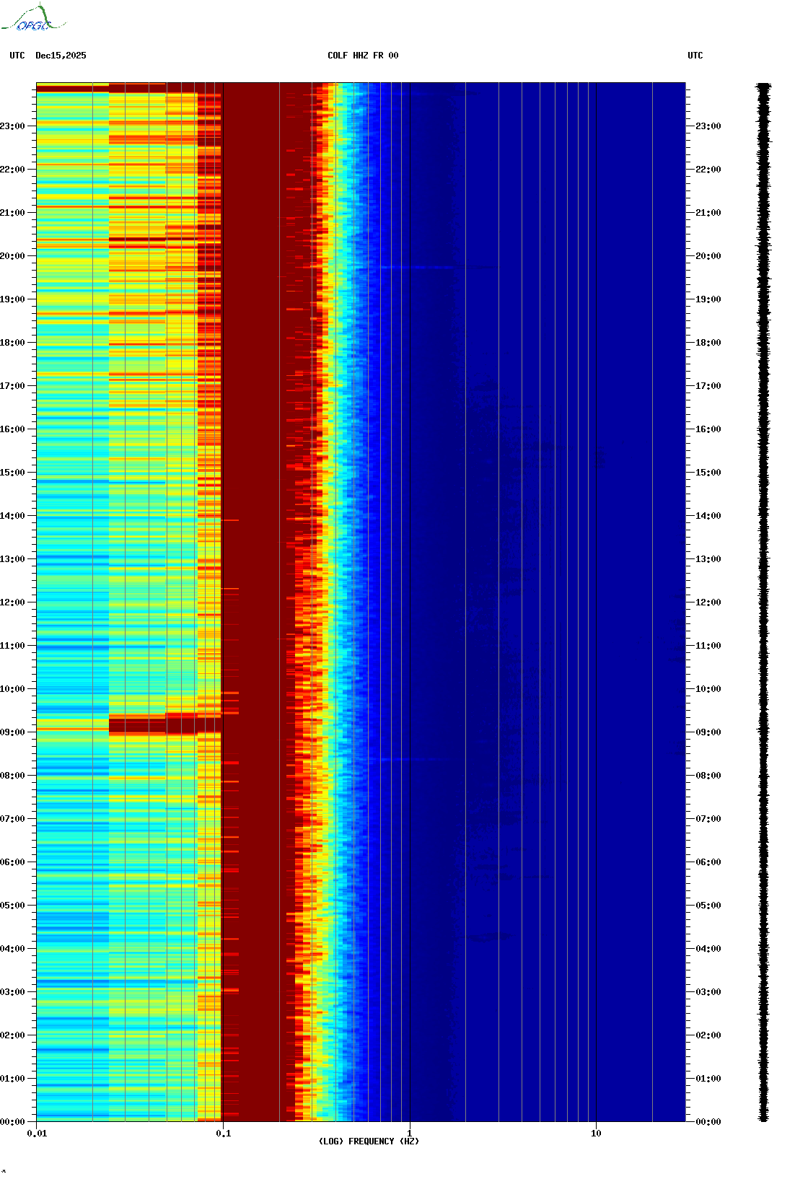Click the station title COLF HHZ FR 00
This screenshot has height=1179, width=795.
coord(362,56)
